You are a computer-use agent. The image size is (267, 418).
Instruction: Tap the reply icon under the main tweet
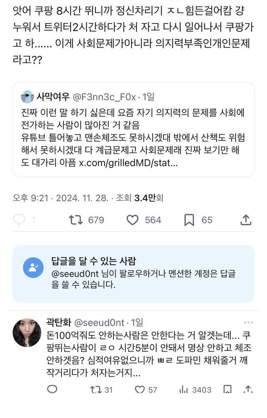click(x=19, y=220)
